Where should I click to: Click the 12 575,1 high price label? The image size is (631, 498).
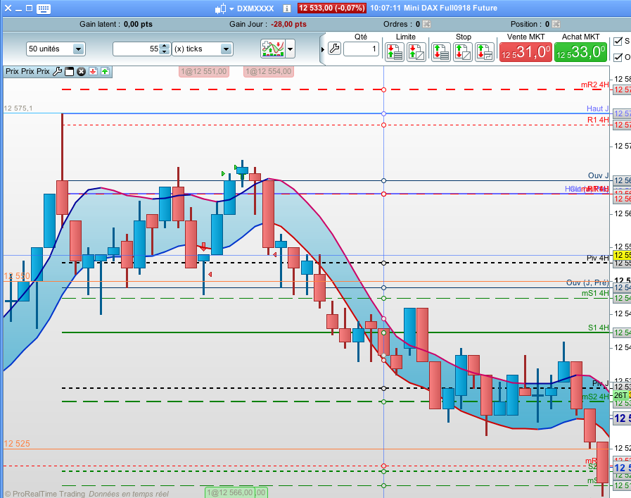[18, 108]
